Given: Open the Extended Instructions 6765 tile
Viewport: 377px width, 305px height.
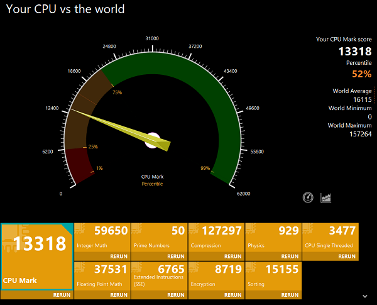Looking at the screenshot, I should pos(160,276).
